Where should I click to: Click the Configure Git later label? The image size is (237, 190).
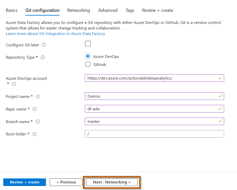(22, 45)
